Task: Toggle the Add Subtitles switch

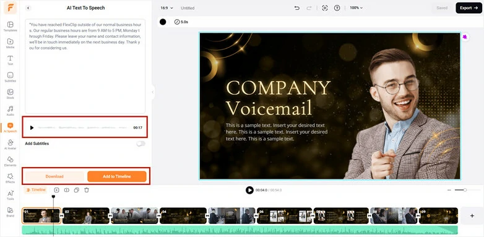Action: [140, 144]
